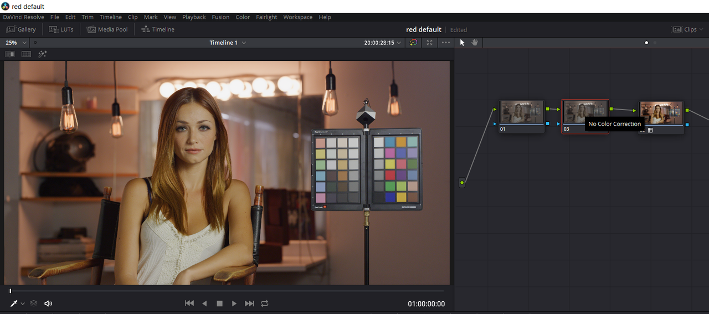Open the Trim menu
Viewport: 709px width, 314px height.
(88, 17)
